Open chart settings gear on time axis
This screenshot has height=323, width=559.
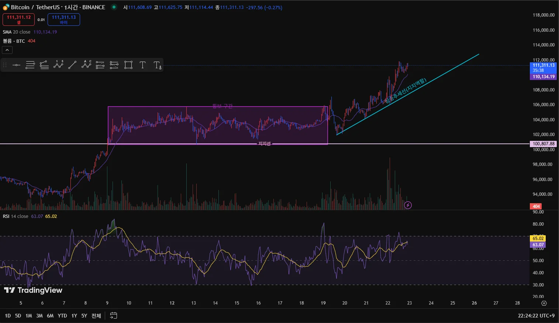(544, 303)
